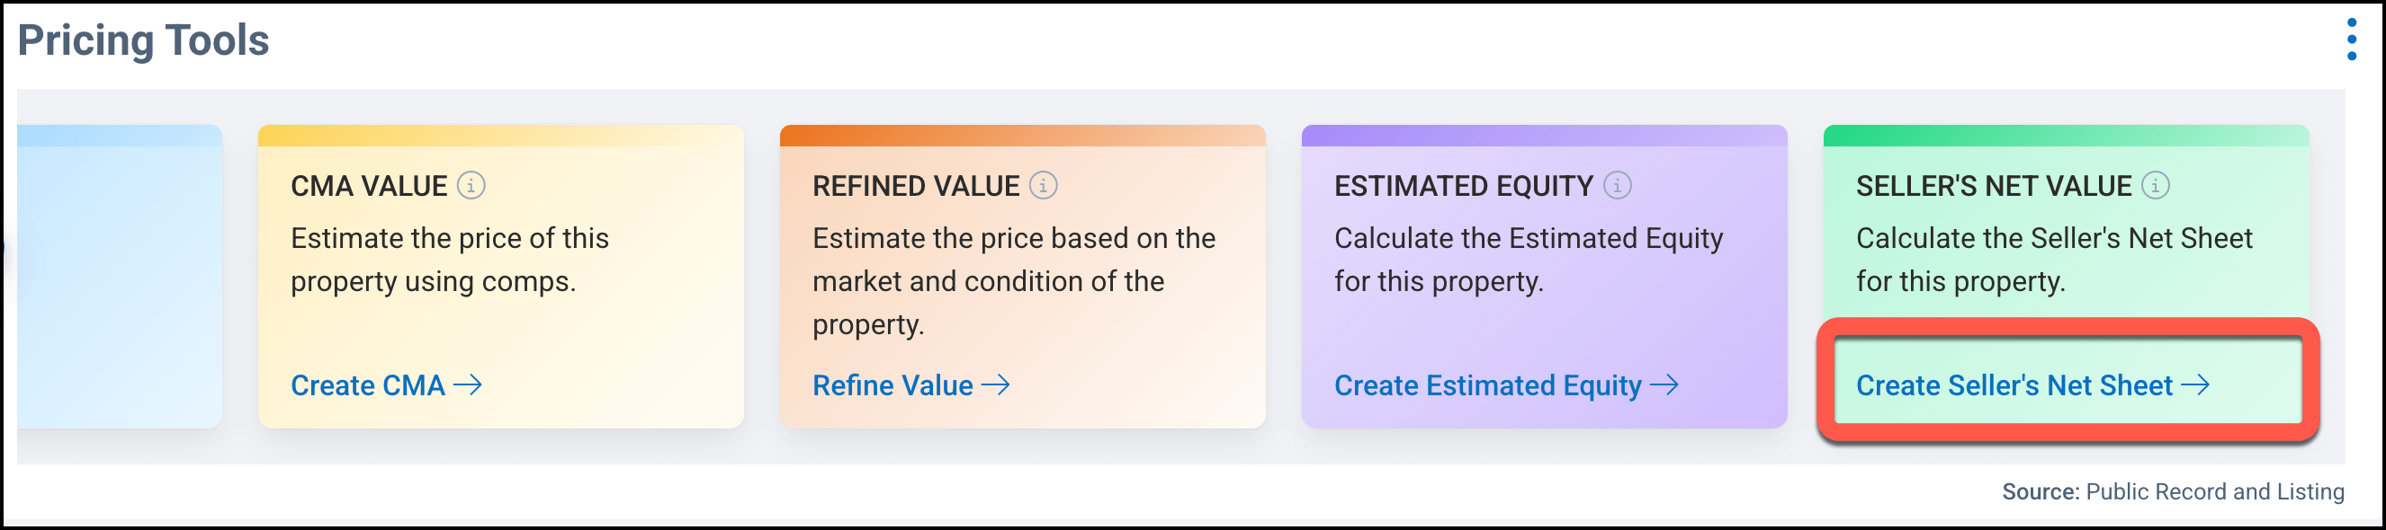The height and width of the screenshot is (530, 2386).
Task: Click the arrow icon after Refine Value
Action: [996, 384]
